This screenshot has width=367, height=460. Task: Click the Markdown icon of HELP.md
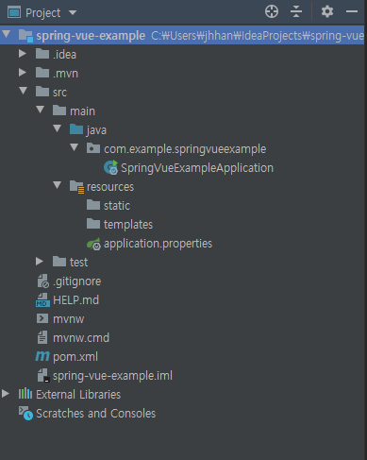coord(42,299)
